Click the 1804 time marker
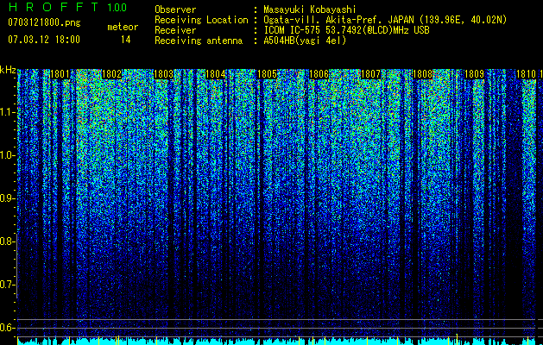Image resolution: width=543 pixels, height=345 pixels. [216, 74]
